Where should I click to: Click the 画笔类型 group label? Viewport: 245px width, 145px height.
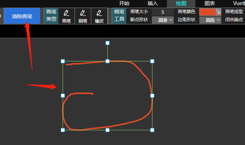point(51,16)
